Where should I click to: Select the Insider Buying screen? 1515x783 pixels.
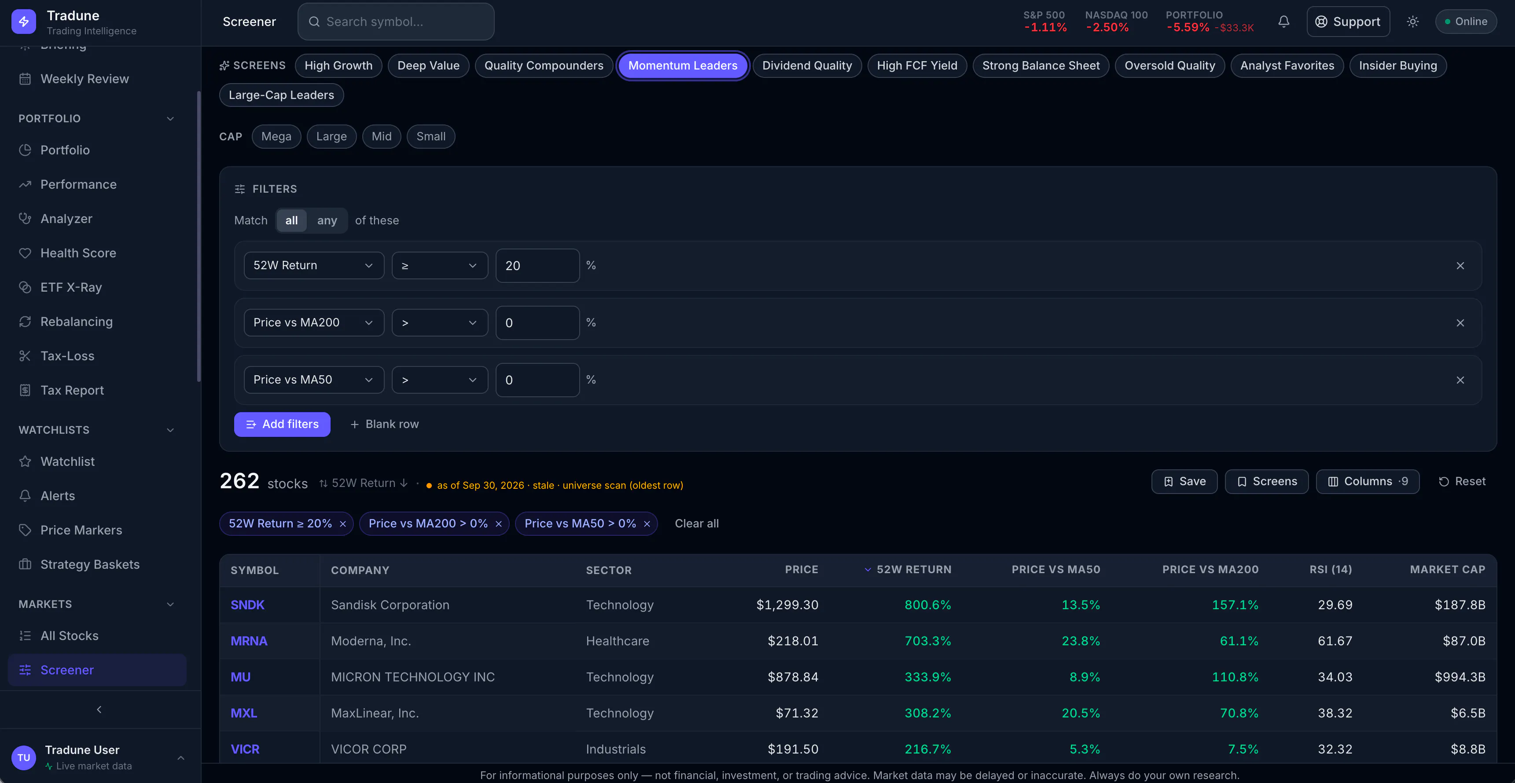(1397, 66)
